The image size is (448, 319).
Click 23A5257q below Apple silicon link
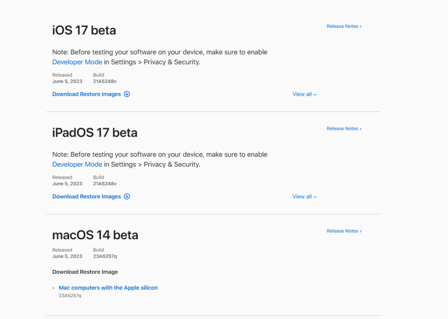pyautogui.click(x=70, y=296)
